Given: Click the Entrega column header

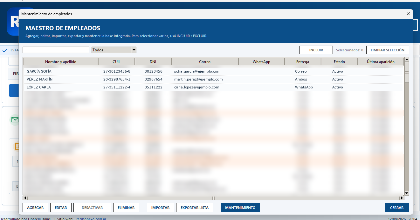Looking at the screenshot, I should tap(303, 62).
